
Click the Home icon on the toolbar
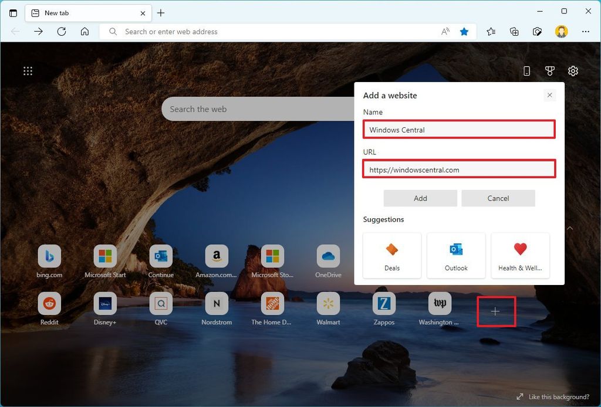(85, 32)
